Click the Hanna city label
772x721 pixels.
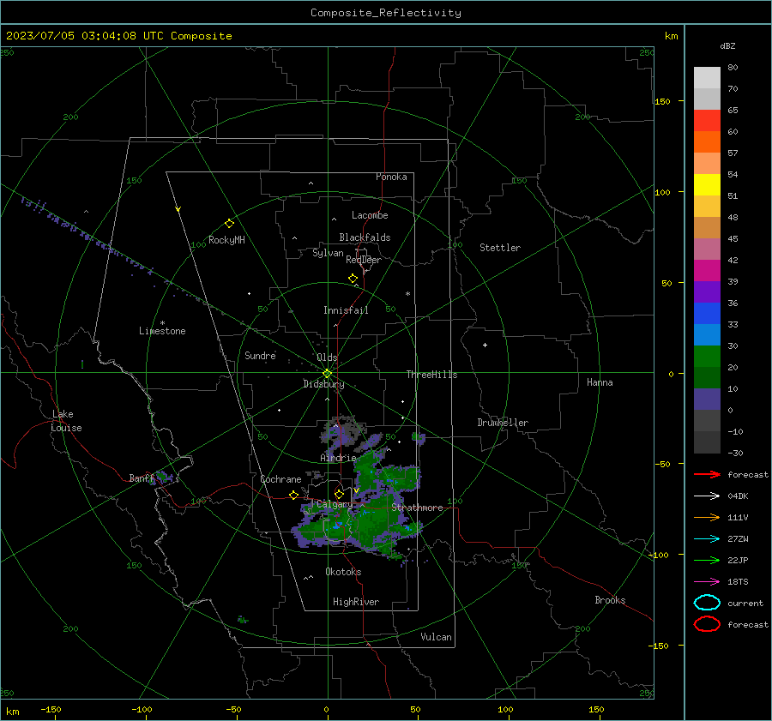pyautogui.click(x=600, y=382)
